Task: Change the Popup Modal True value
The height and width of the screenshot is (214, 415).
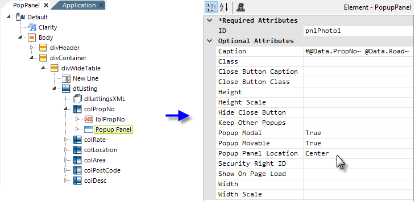Action: (358, 133)
